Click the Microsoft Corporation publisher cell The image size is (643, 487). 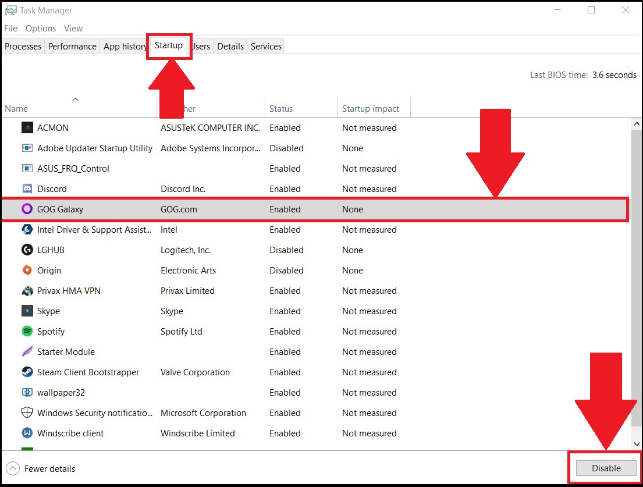(x=204, y=413)
